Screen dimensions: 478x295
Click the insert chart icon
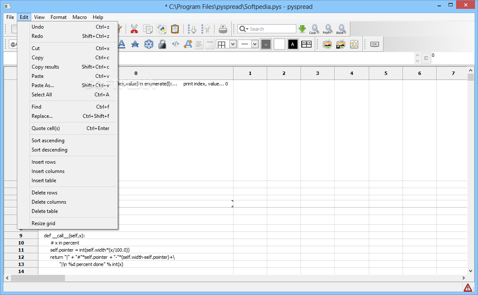click(354, 44)
